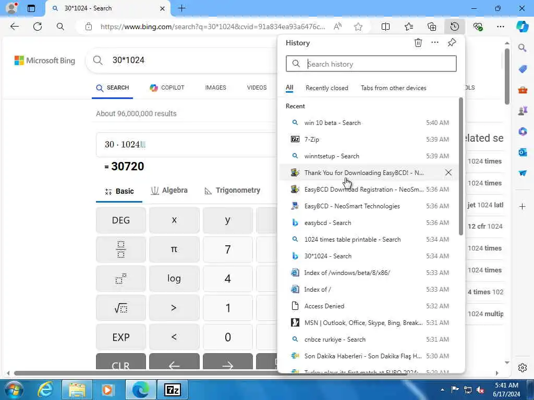Select the COPILOT tab on Bing

[167, 87]
